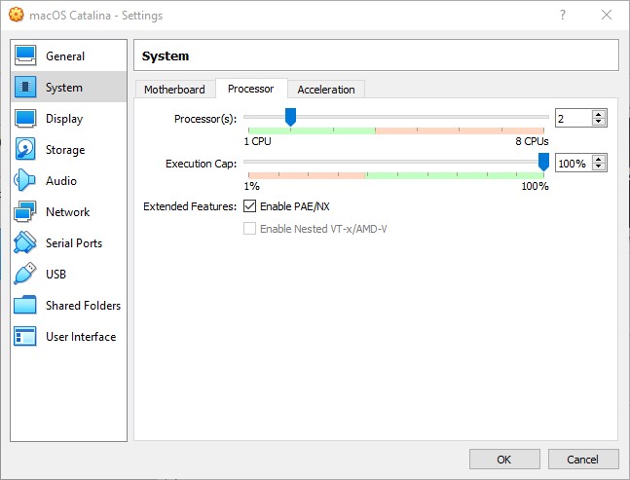Click the Enable Nested VT-x/AMD-V checkbox
Viewport: 630px width, 480px height.
pos(249,229)
